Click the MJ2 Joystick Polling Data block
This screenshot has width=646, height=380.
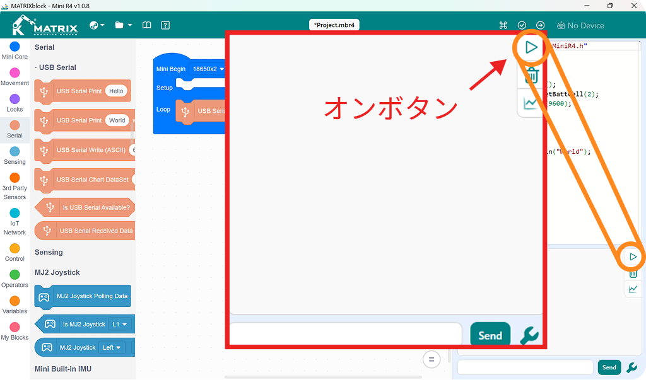[83, 296]
